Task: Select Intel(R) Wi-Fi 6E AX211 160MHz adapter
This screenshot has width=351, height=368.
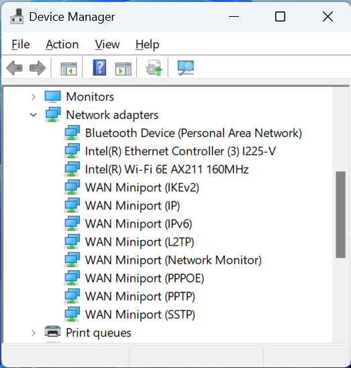Action: [166, 169]
